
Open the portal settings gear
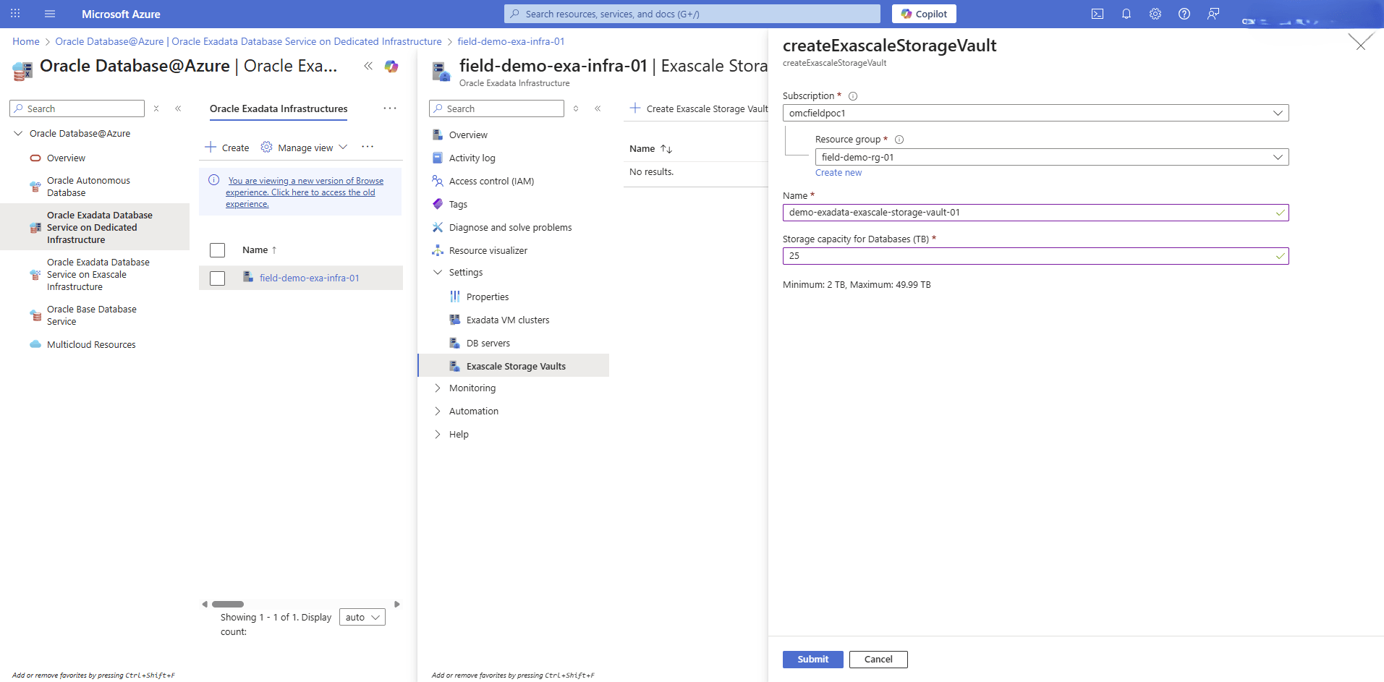click(1155, 14)
